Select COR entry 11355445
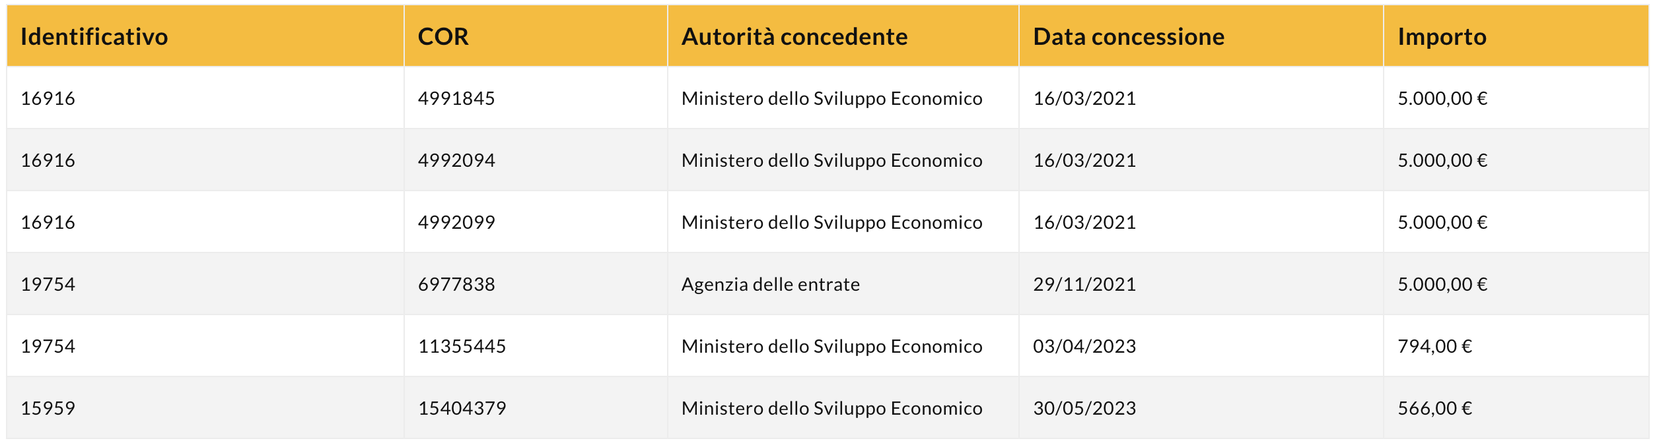This screenshot has width=1659, height=447. click(462, 346)
